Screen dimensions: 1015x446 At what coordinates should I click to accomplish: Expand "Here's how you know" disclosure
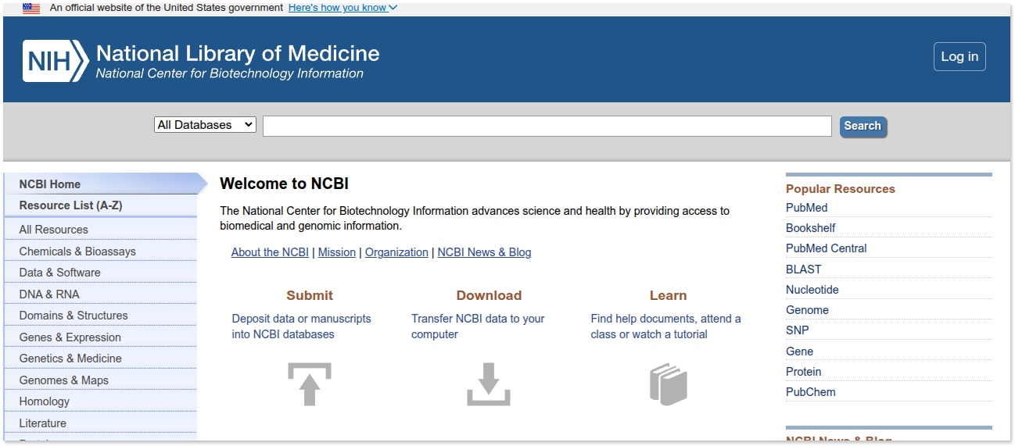(x=343, y=8)
